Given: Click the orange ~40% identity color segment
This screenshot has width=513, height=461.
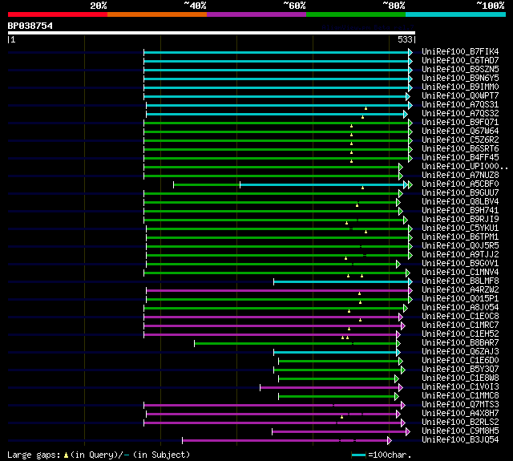Looking at the screenshot, I should [x=157, y=14].
